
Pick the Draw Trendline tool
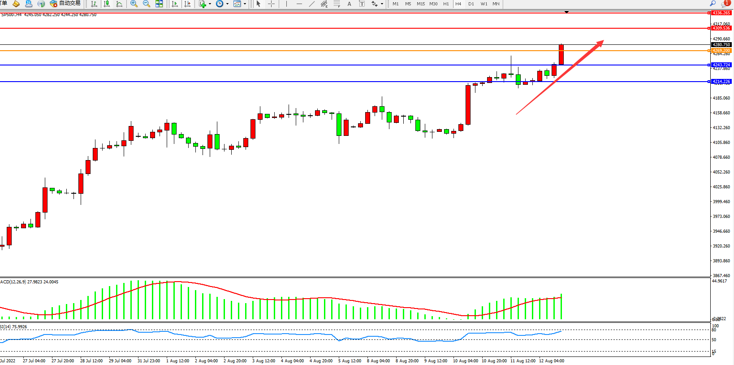point(312,4)
